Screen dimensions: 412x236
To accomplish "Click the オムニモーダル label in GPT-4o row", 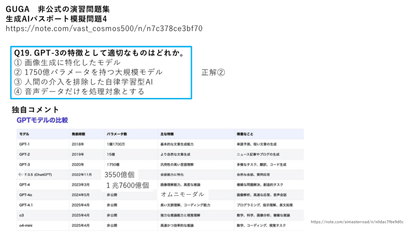I will tap(182, 194).
